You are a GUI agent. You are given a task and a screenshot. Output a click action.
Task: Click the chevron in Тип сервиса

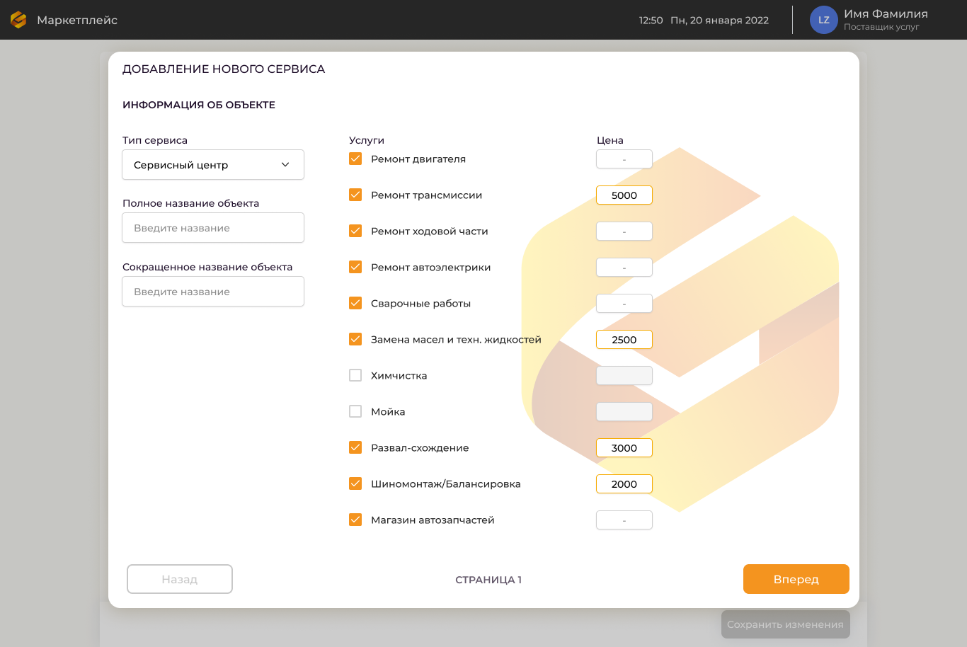pos(285,165)
